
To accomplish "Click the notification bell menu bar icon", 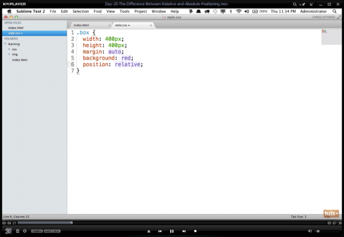I will click(x=198, y=11).
